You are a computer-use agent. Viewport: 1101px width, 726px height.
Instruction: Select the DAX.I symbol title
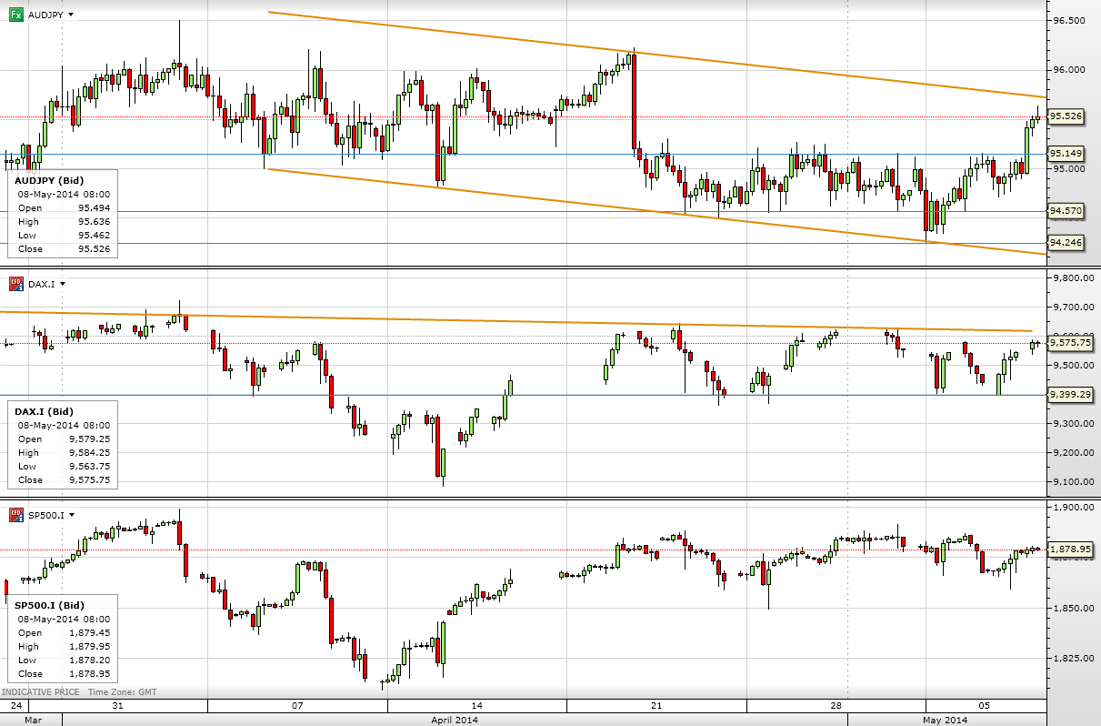coord(41,284)
